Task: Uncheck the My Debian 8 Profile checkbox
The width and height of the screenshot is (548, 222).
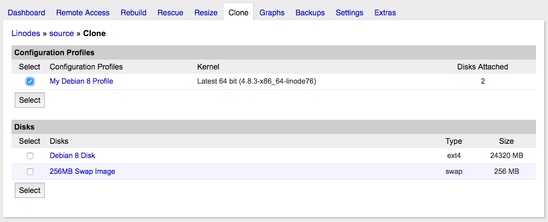Action: (30, 81)
